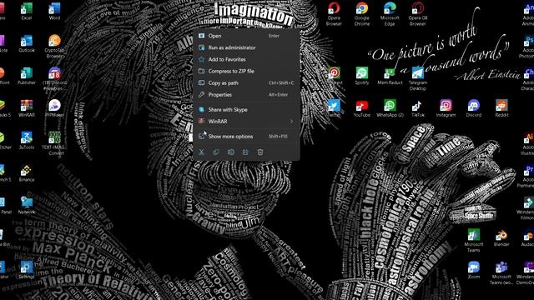Select the Zoom desktop icon

[474, 270]
